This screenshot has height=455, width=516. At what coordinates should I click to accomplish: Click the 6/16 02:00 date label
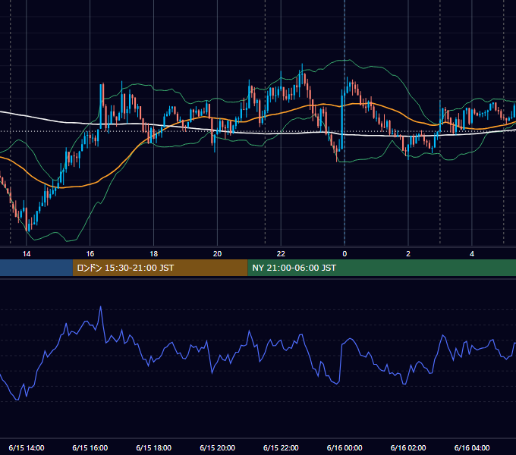pos(408,447)
